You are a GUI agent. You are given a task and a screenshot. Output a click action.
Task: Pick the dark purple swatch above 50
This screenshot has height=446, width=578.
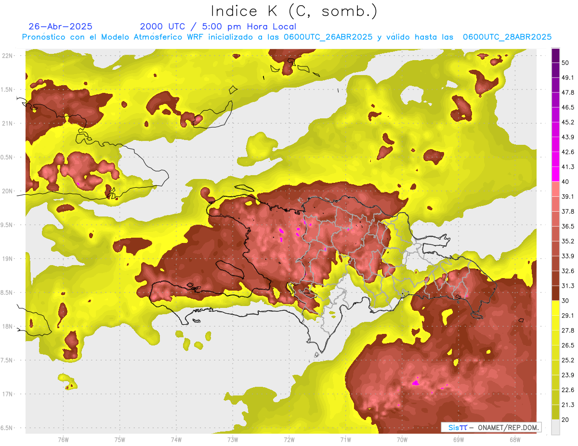(x=555, y=55)
